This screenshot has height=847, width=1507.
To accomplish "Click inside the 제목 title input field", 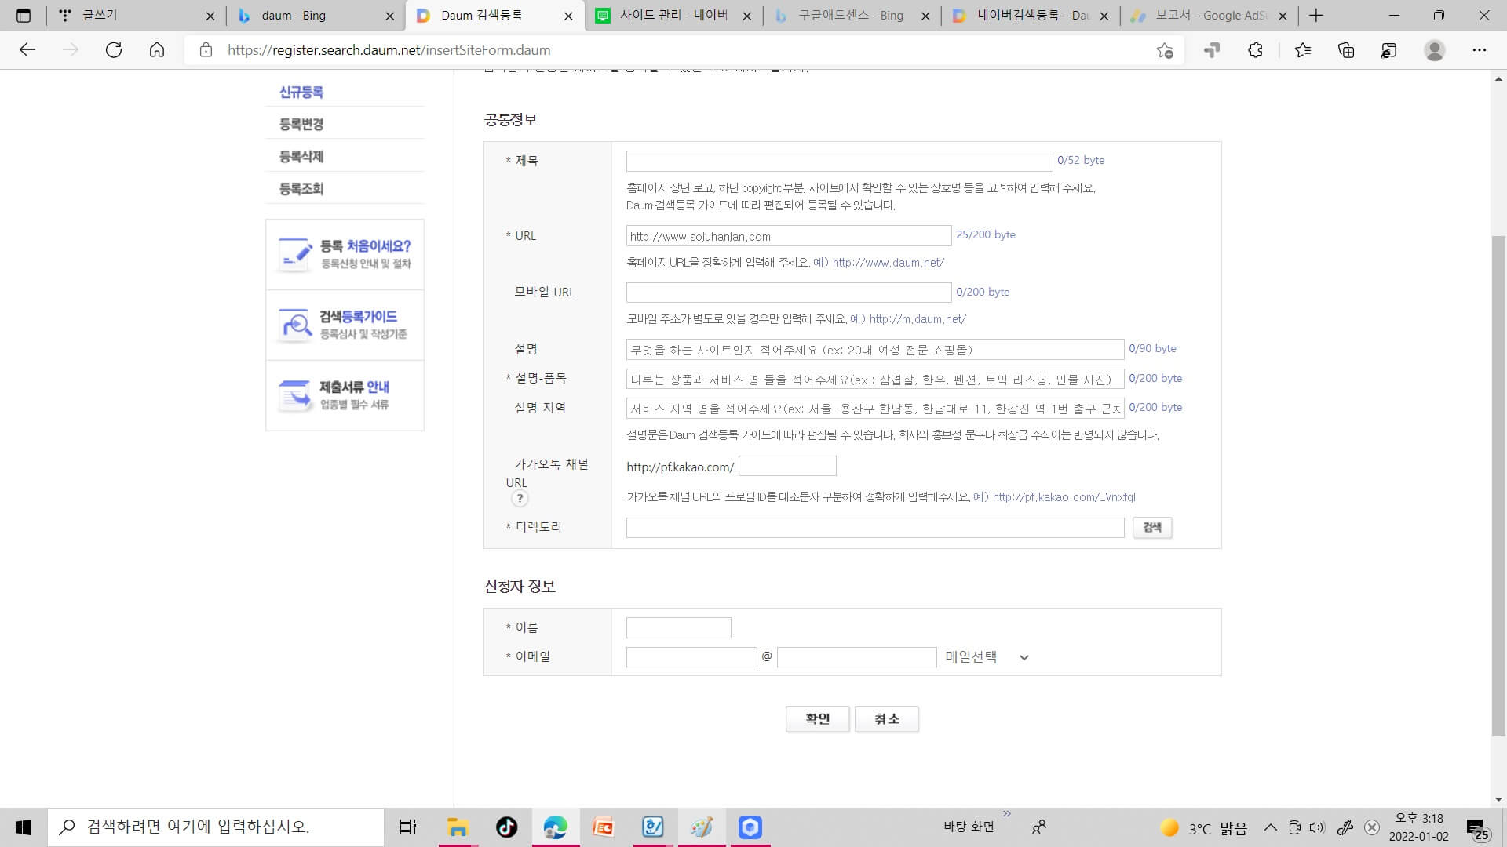I will click(837, 161).
